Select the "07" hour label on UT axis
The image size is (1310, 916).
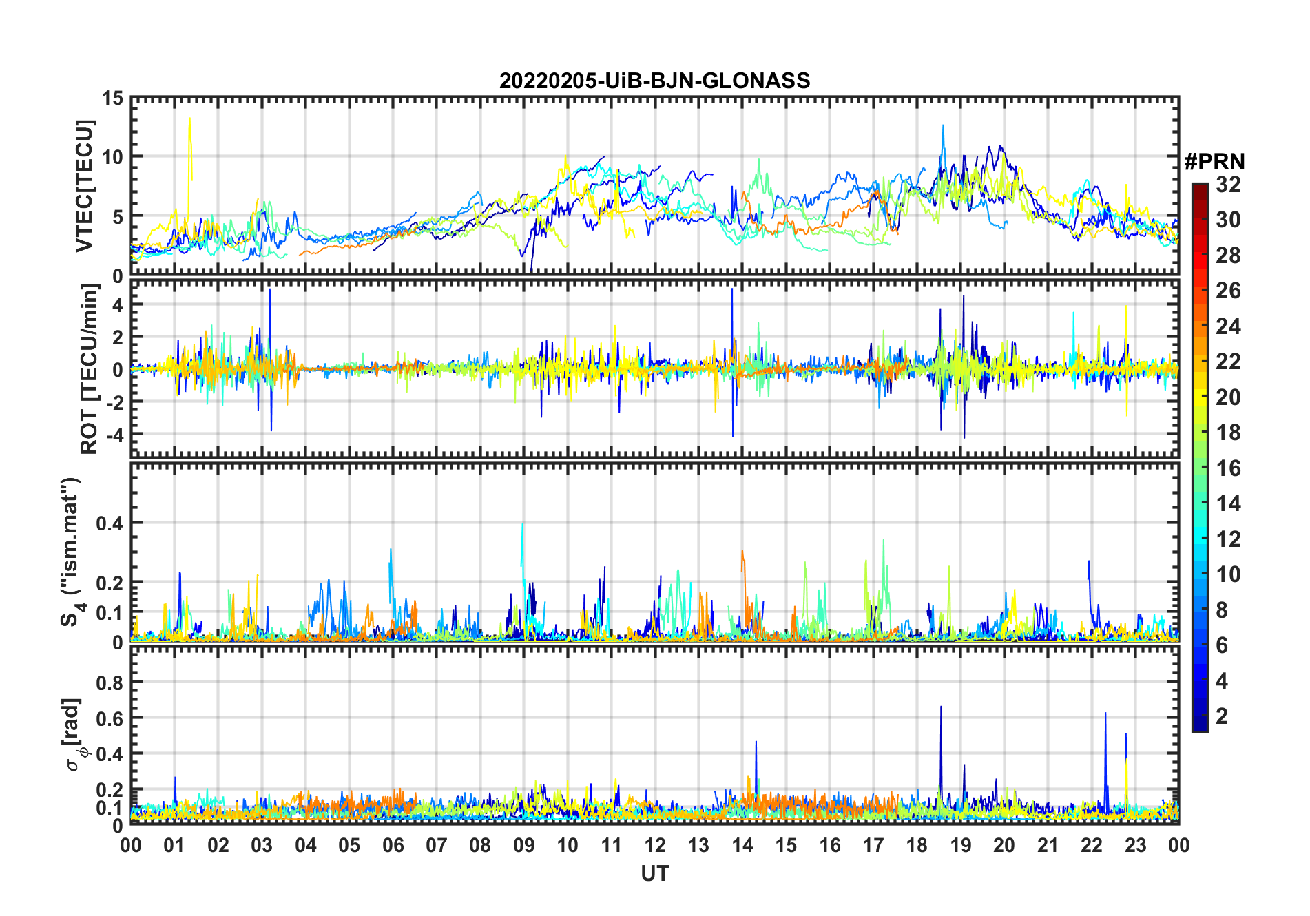437,845
